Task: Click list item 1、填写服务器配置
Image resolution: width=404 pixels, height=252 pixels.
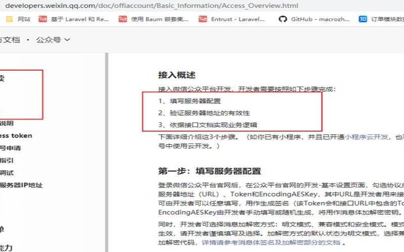Action: tap(189, 101)
